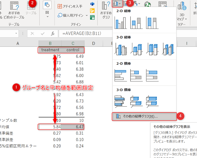Click the formula bar containing =AVERAGE(B2:B11)
The image size is (197, 158).
[85, 33]
